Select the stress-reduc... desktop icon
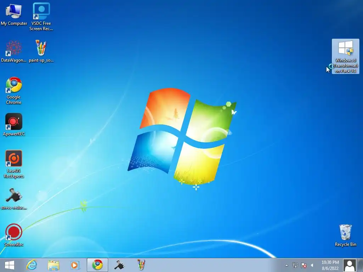The image size is (363, 272). [14, 199]
